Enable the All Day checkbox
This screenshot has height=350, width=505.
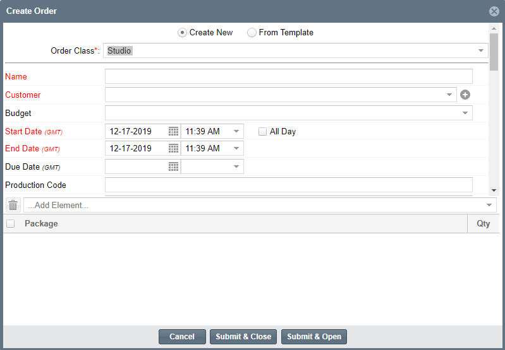pos(262,131)
